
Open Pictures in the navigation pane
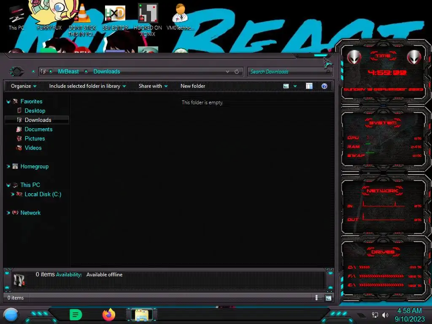pos(35,138)
